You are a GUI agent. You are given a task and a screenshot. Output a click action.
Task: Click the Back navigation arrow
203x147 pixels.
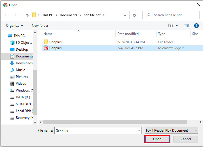(6, 15)
